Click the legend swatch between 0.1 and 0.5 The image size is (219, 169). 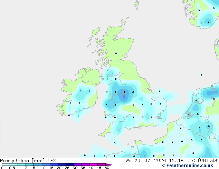tap(6, 165)
